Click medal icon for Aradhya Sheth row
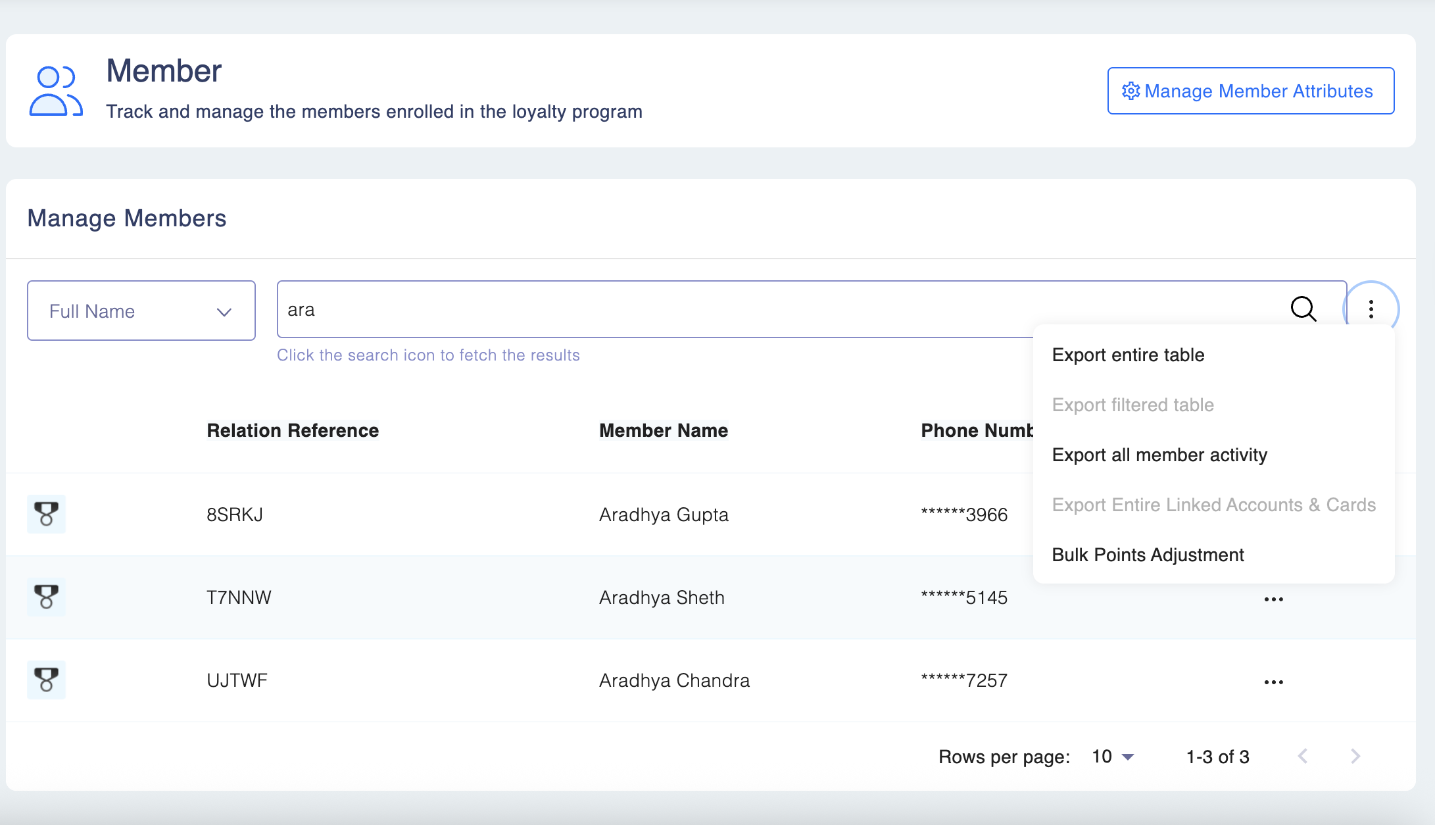Screen dimensions: 1435x825 [x=46, y=597]
